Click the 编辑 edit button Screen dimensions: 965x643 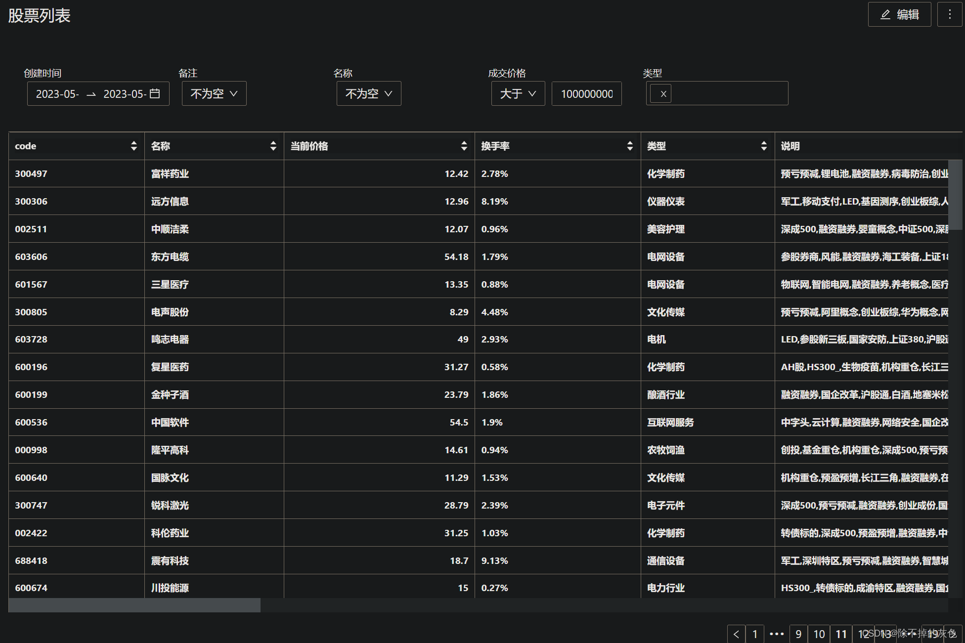tap(899, 15)
